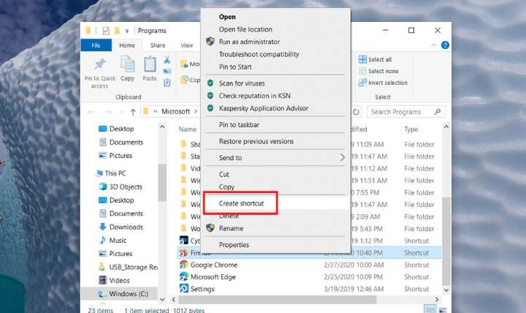Click the icon beside Kaspersky Application Advisor
This screenshot has width=526, height=313.
pos(210,108)
